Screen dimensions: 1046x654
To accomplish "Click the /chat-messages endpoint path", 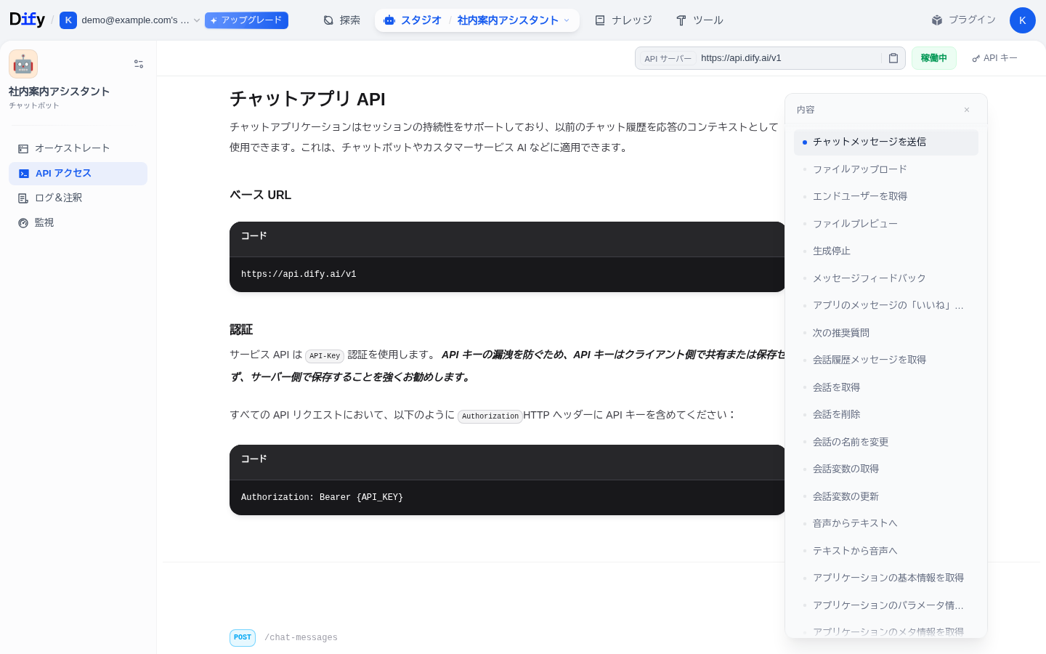I will [301, 638].
